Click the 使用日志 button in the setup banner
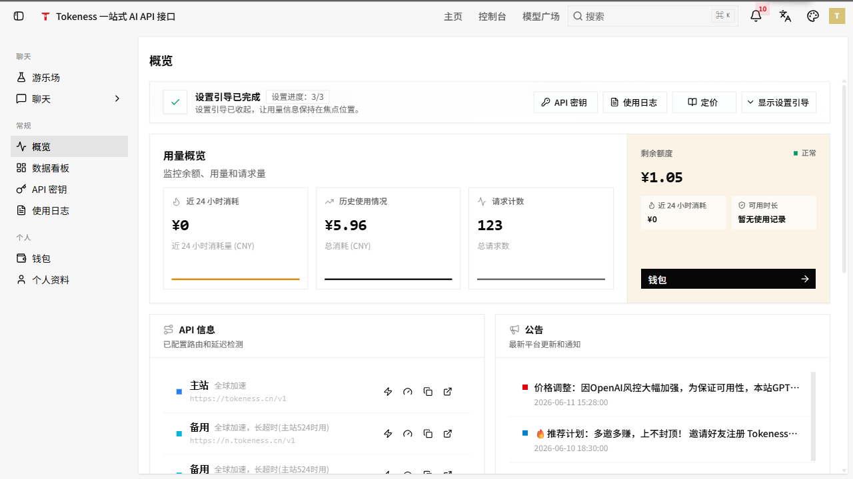 click(635, 102)
